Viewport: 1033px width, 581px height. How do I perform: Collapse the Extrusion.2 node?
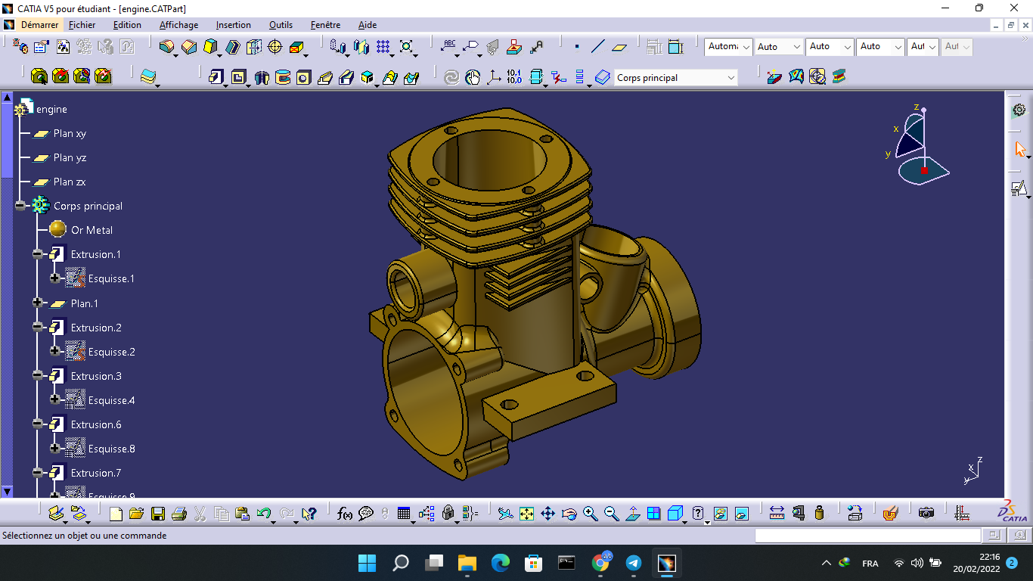coord(38,328)
